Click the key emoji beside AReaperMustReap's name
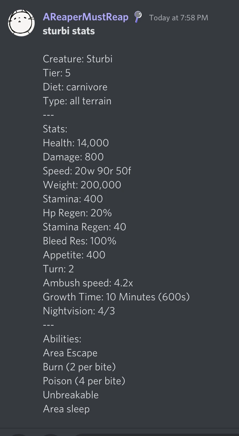Viewport: 239px width, 436px height. click(137, 17)
